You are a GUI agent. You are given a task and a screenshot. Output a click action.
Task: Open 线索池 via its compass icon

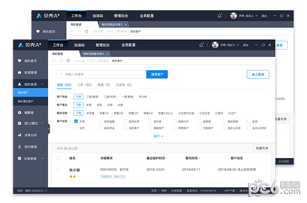[x=19, y=113]
